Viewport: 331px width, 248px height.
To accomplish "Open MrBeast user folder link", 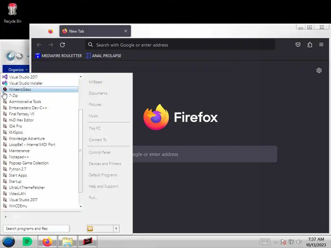I will coord(96,82).
